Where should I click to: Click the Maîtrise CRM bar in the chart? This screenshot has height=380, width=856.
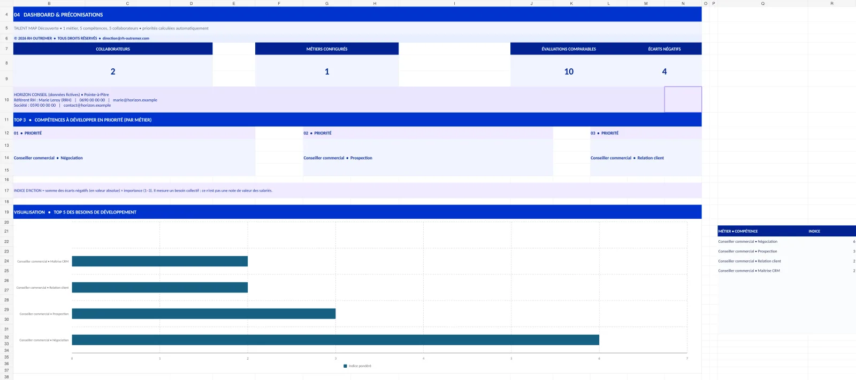[x=159, y=261]
